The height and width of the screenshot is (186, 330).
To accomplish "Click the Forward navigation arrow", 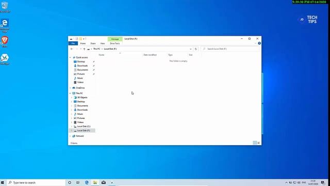I will [77, 49].
